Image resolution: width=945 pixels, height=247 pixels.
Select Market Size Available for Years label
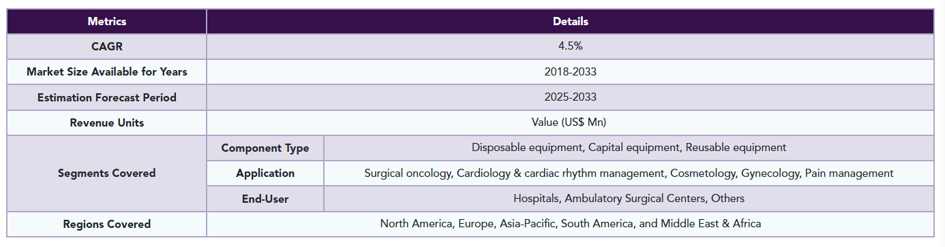[107, 71]
